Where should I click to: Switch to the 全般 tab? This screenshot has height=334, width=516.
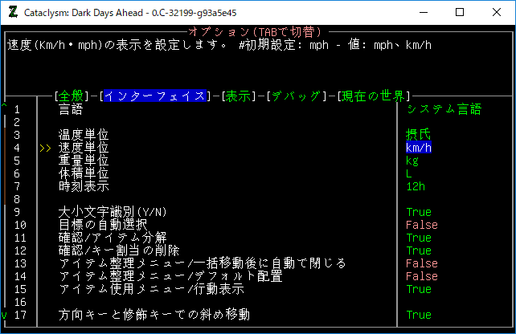(72, 96)
